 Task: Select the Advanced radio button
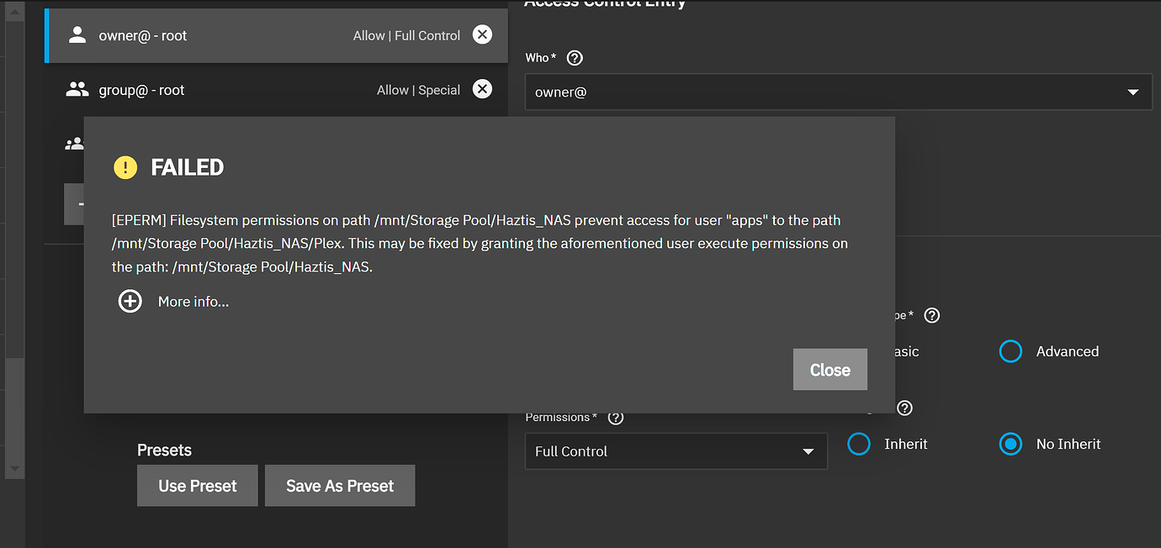(x=1010, y=351)
